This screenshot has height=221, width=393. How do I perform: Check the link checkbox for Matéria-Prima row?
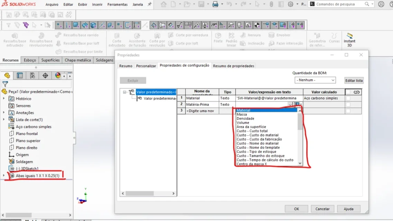348,104
